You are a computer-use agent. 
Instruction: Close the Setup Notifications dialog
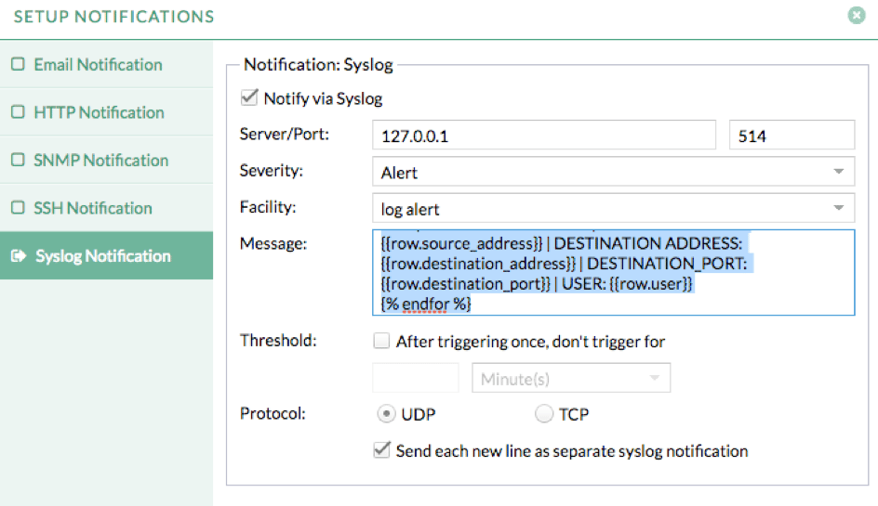pos(857,16)
